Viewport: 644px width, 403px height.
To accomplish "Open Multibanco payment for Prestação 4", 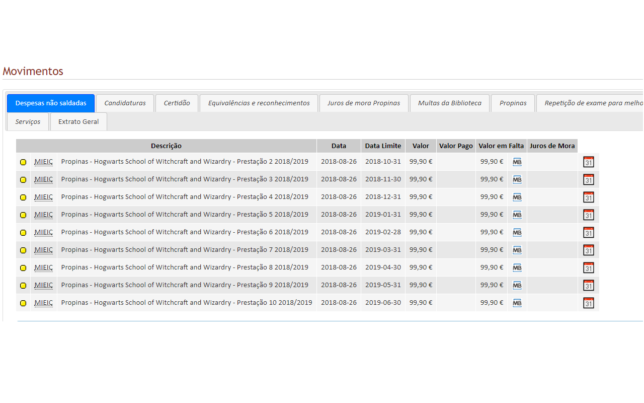I will tap(517, 197).
